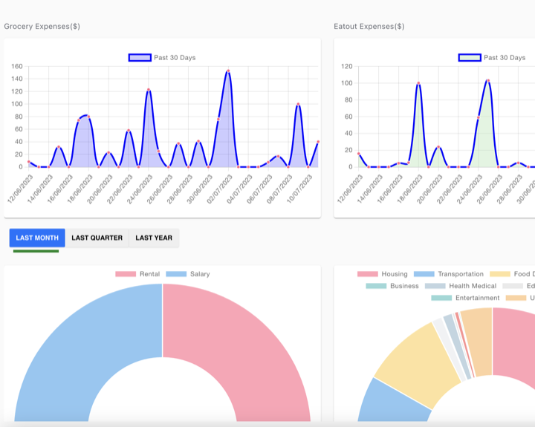
Task: Toggle the Transportation legend item
Action: click(449, 274)
